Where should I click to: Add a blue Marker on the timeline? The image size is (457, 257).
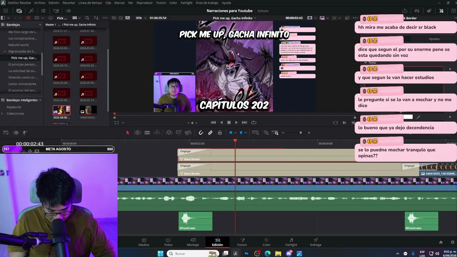[x=241, y=133]
